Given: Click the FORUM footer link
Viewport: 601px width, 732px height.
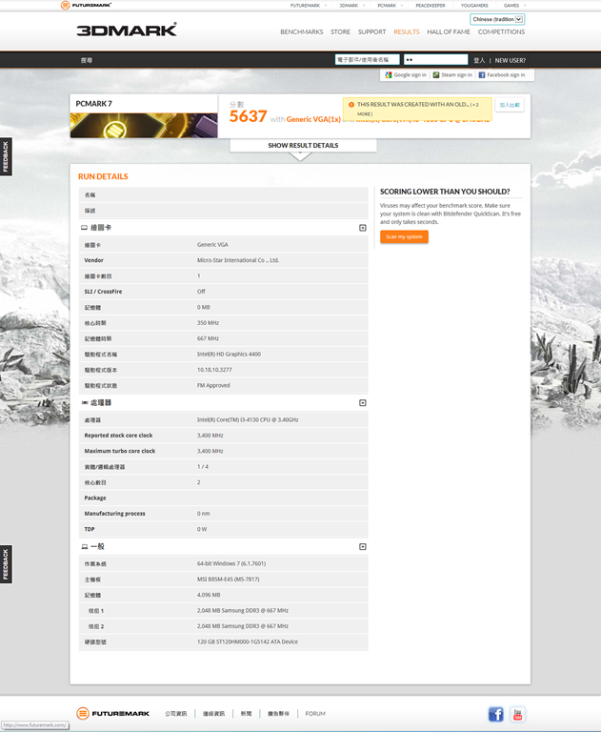Looking at the screenshot, I should (x=315, y=714).
